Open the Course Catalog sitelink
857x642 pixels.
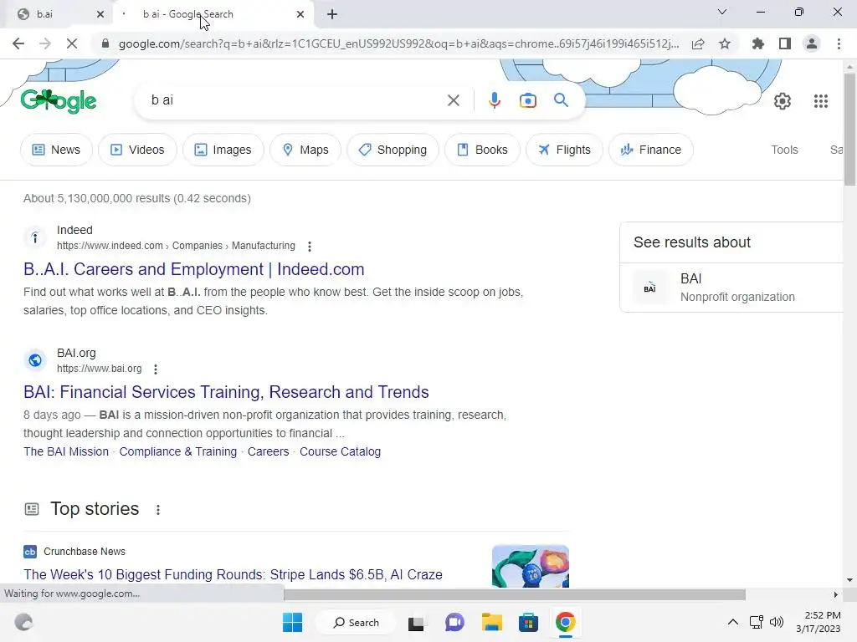point(340,451)
